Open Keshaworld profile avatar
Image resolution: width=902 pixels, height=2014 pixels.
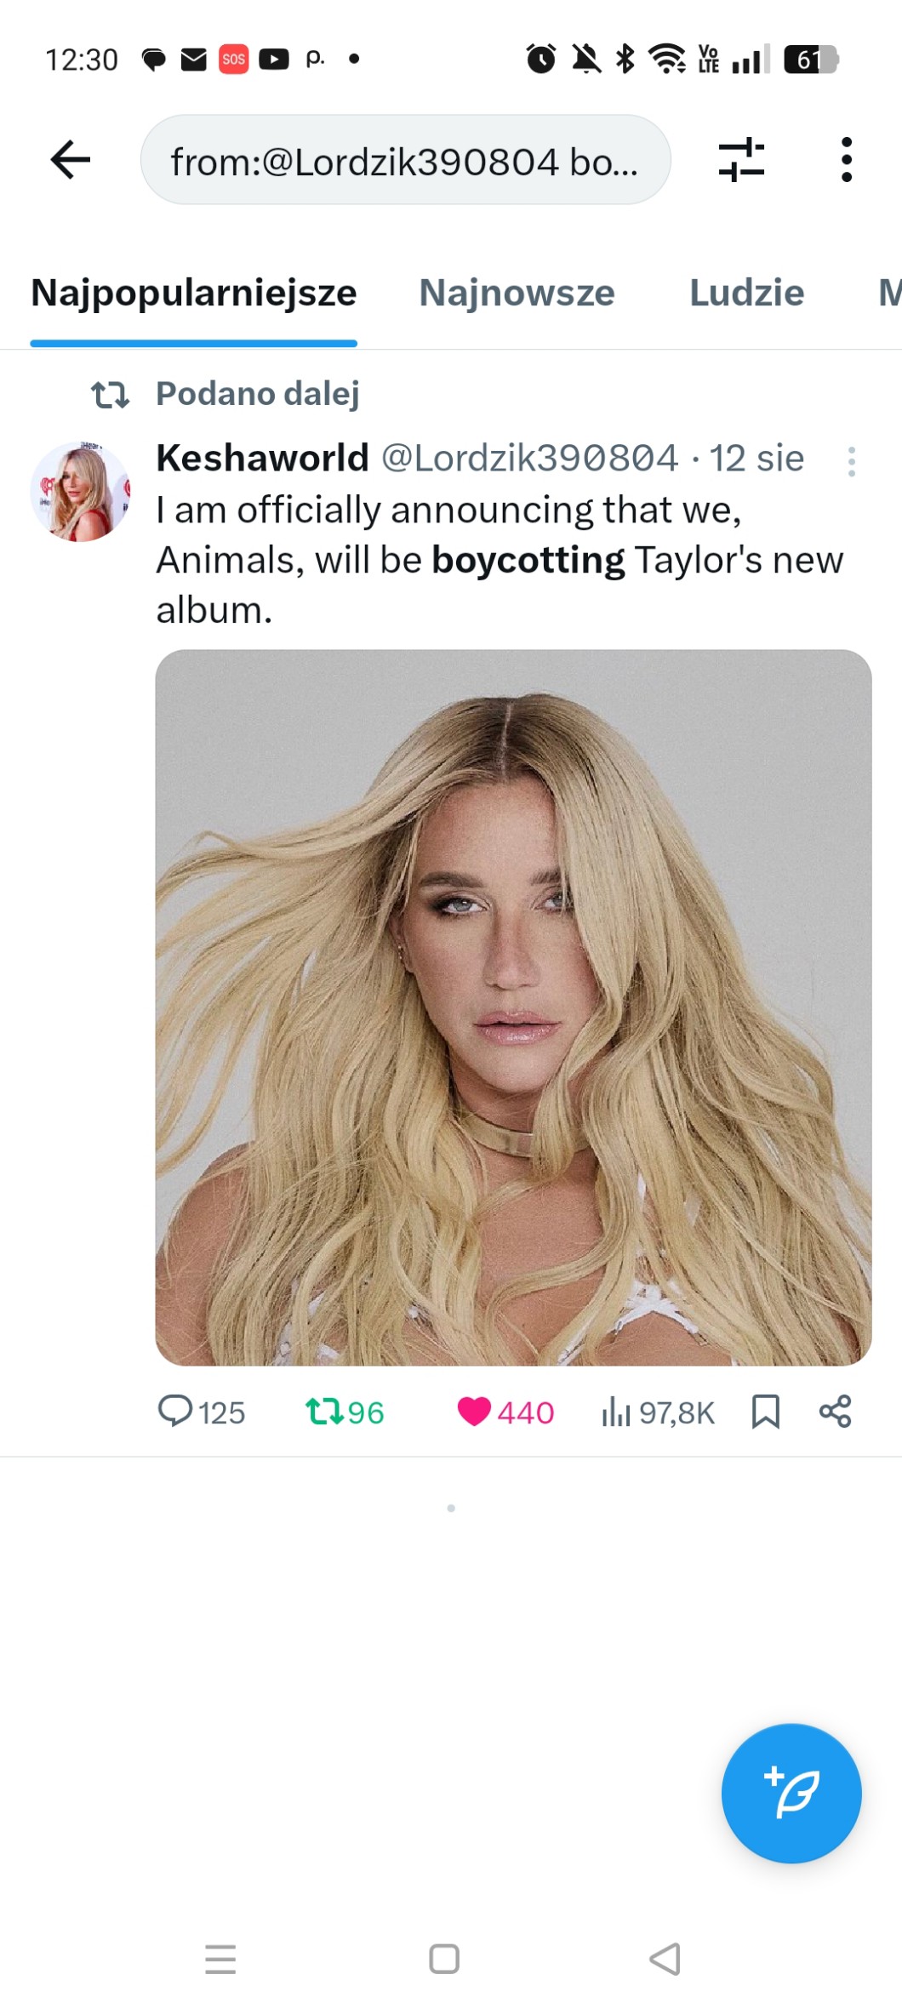point(81,492)
